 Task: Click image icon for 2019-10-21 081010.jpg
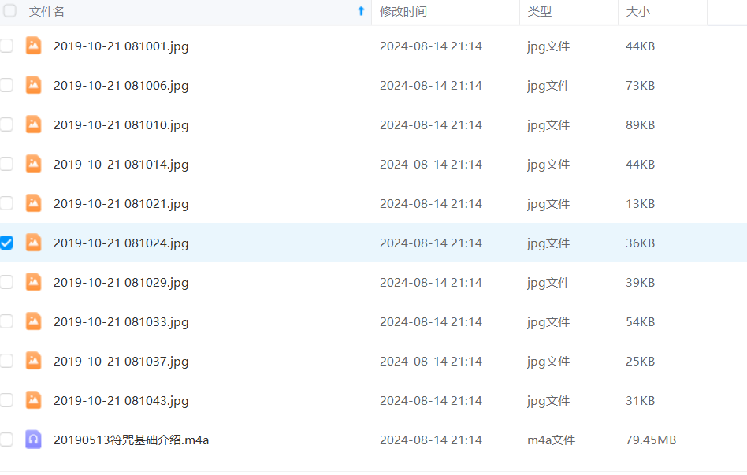coord(33,124)
